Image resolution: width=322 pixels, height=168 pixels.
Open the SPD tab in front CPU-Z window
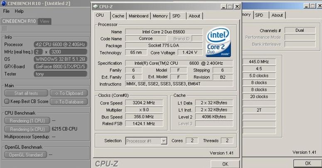coord(176,16)
